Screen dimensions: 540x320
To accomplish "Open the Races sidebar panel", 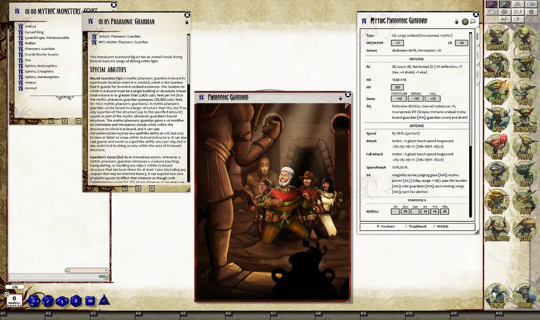I will click(x=497, y=202).
